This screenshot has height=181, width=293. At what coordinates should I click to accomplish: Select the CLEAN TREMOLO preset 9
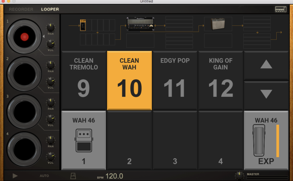pyautogui.click(x=84, y=80)
